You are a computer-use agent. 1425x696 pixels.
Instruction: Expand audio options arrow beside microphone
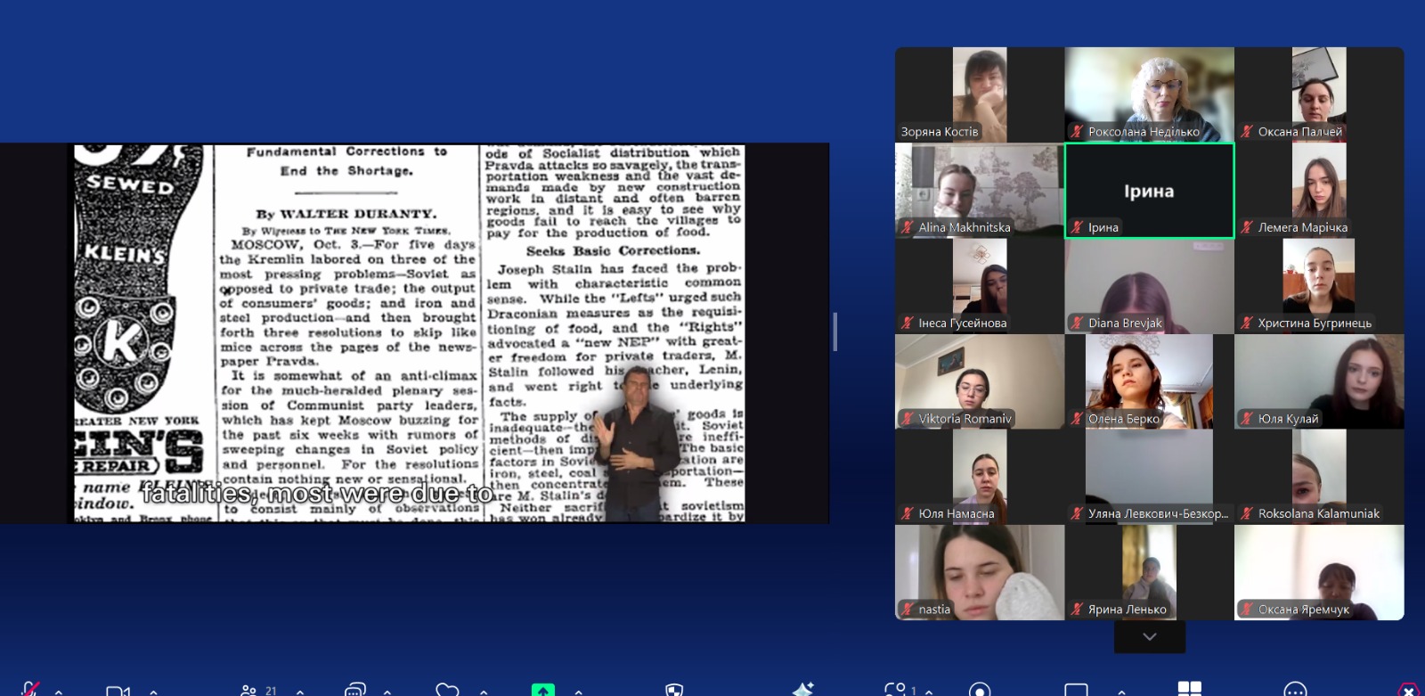[x=59, y=692]
